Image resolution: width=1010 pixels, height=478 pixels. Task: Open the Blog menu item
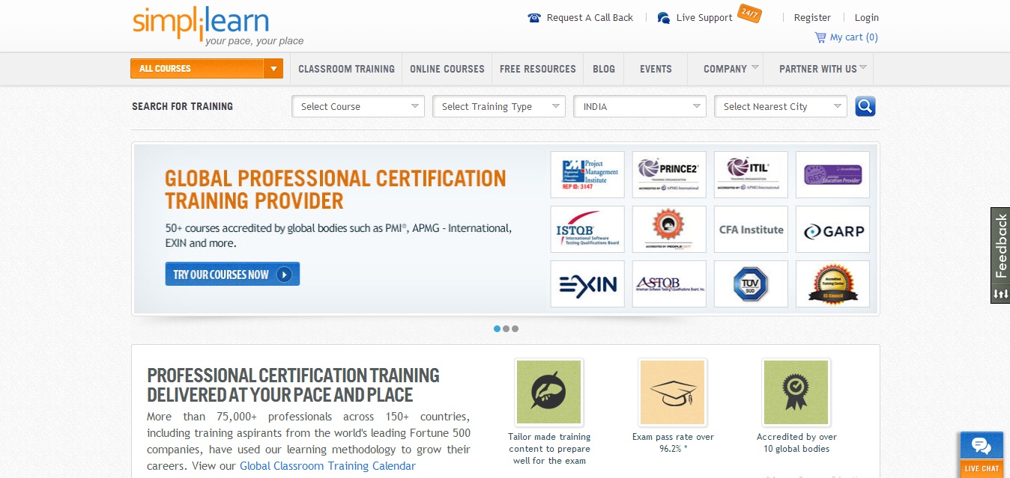[604, 69]
